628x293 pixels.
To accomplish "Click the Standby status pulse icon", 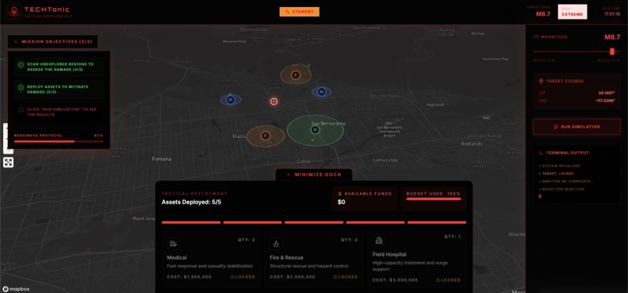I will pos(288,12).
